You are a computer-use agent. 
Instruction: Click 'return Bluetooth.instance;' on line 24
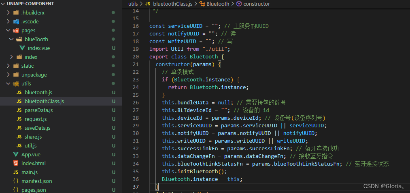click(208, 87)
